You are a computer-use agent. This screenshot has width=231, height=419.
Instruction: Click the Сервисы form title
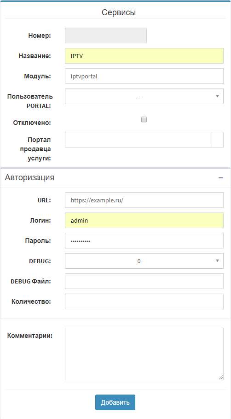pyautogui.click(x=119, y=12)
